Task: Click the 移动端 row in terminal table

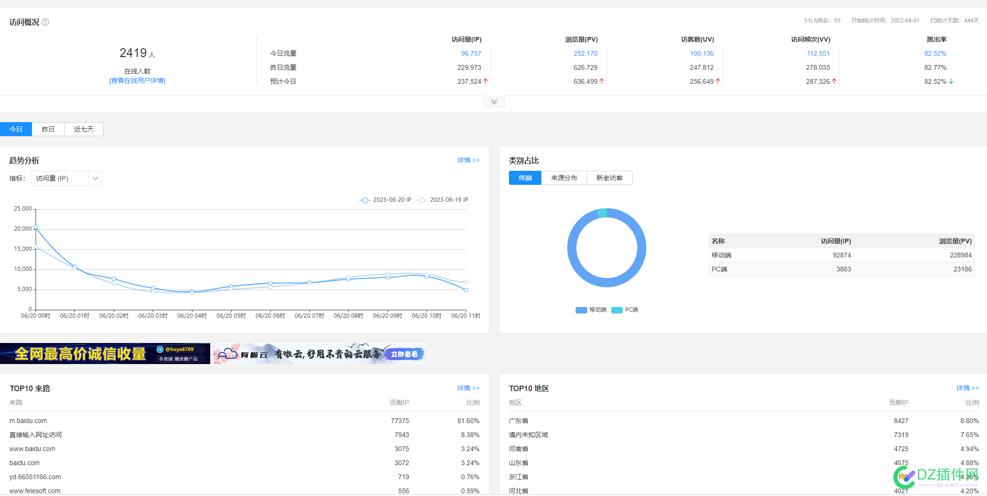Action: (841, 255)
